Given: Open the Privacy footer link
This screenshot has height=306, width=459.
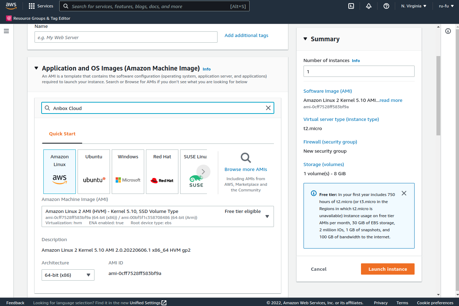Looking at the screenshot, I should click(x=381, y=303).
